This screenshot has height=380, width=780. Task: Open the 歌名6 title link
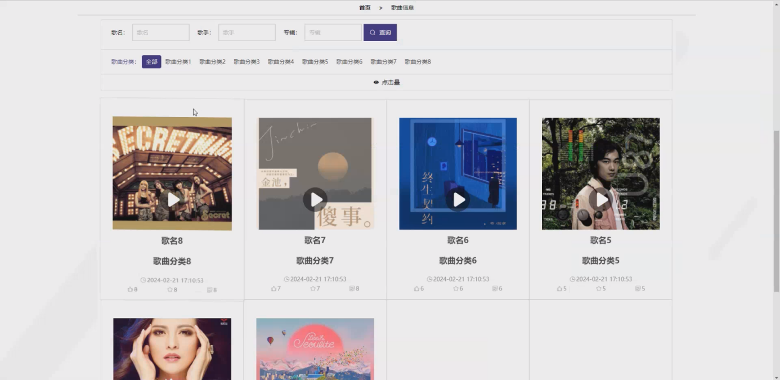tap(458, 240)
